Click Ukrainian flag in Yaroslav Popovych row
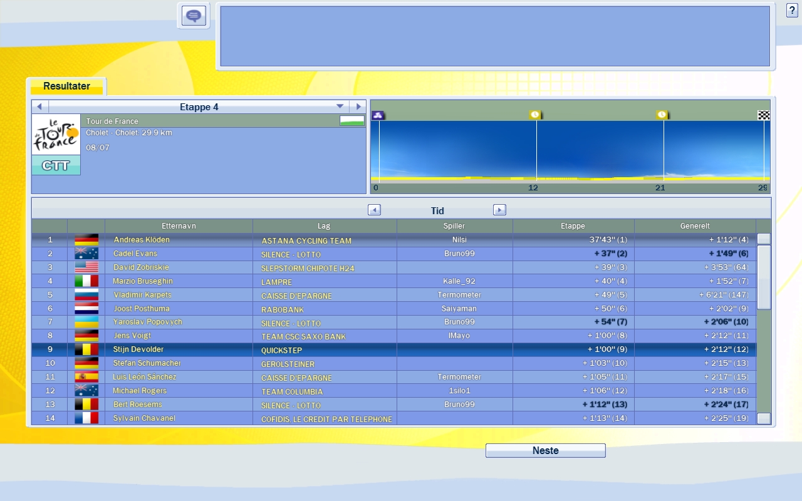 86,322
